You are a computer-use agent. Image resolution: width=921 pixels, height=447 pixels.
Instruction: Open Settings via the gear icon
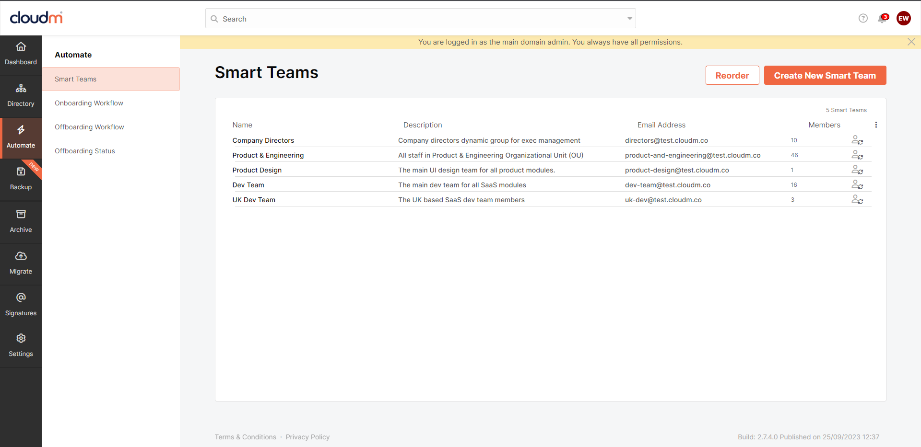pos(21,345)
